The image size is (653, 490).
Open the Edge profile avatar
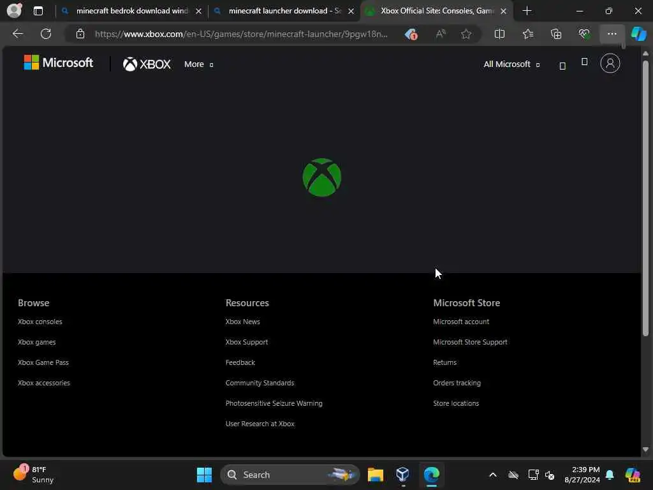pyautogui.click(x=14, y=10)
